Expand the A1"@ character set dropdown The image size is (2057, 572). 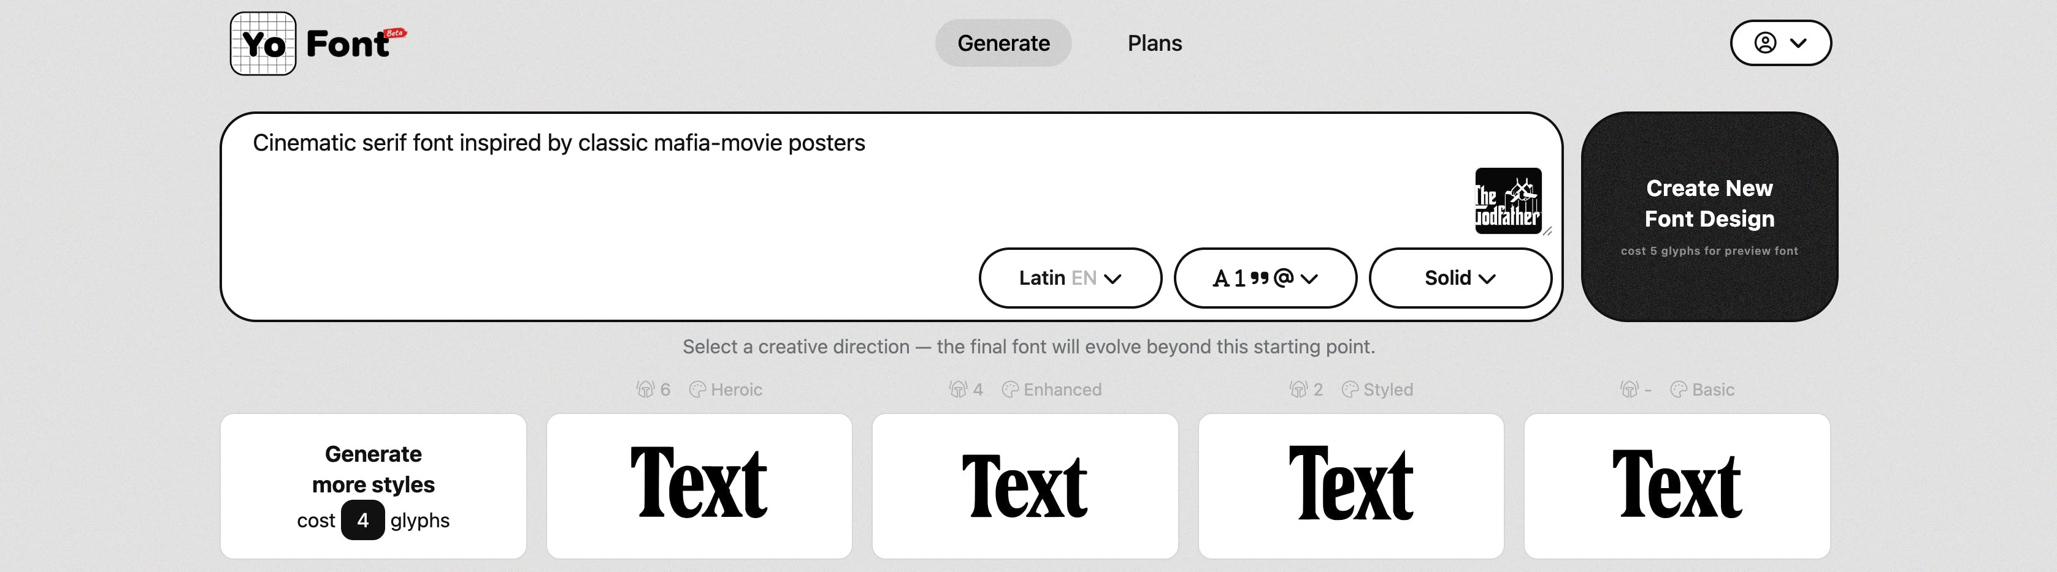pos(1265,277)
